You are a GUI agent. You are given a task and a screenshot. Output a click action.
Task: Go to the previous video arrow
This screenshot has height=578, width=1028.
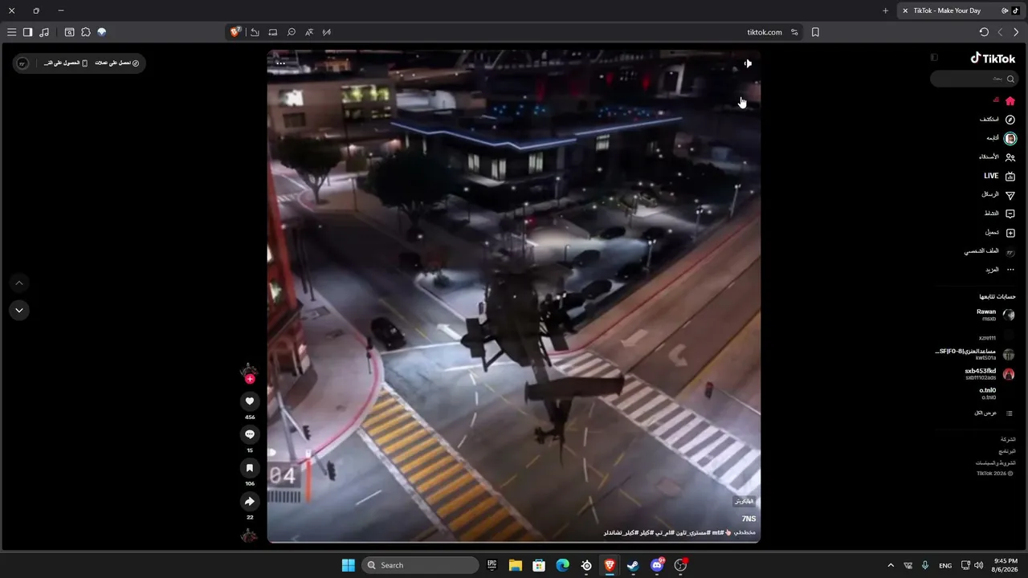[x=19, y=283]
